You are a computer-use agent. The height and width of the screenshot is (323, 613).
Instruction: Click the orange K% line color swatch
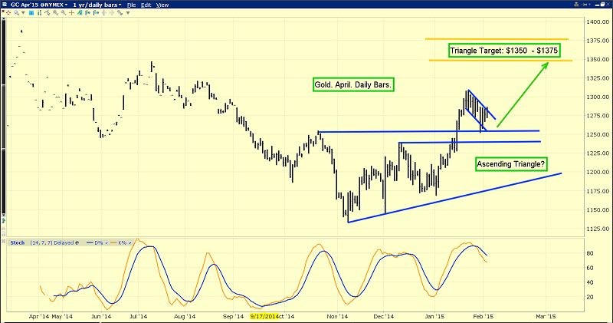point(113,242)
